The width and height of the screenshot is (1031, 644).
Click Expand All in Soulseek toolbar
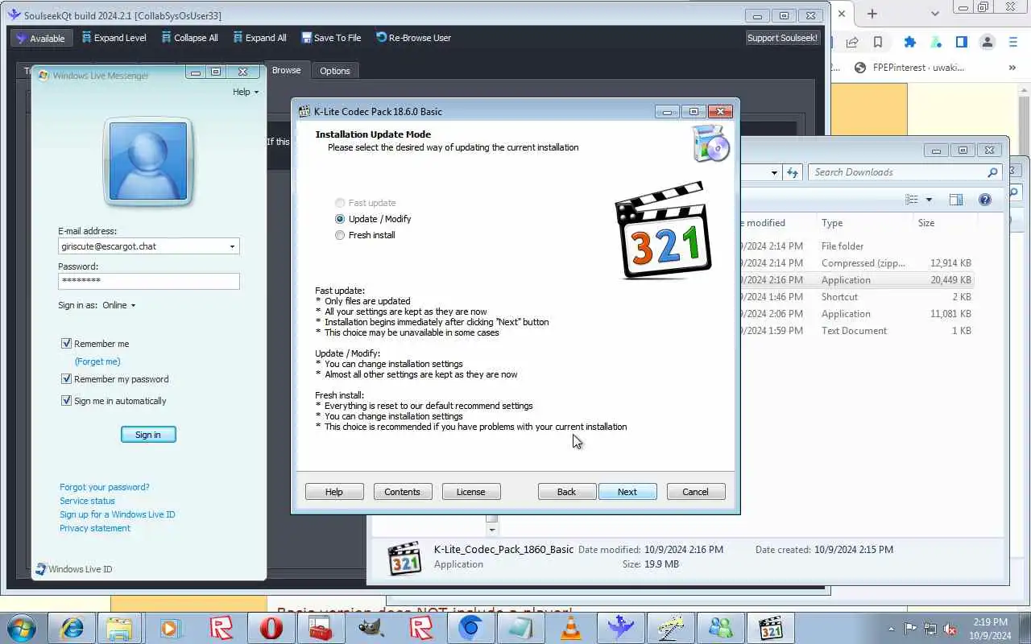coord(259,38)
